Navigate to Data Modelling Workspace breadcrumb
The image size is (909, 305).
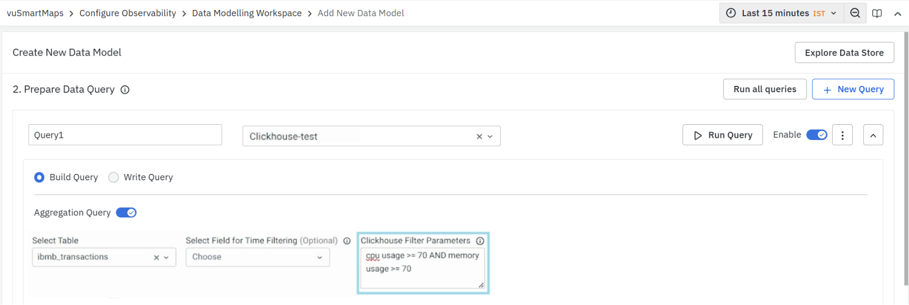[x=246, y=13]
